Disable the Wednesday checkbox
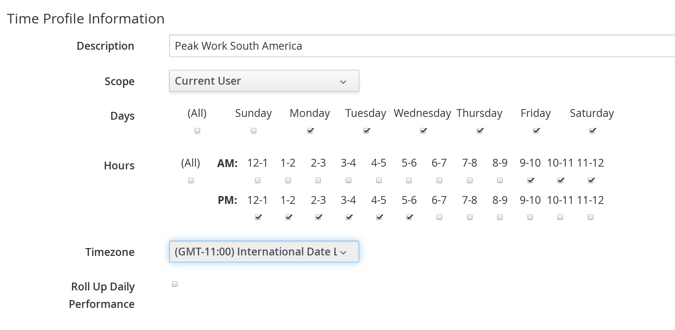Image resolution: width=675 pixels, height=330 pixels. click(x=423, y=131)
